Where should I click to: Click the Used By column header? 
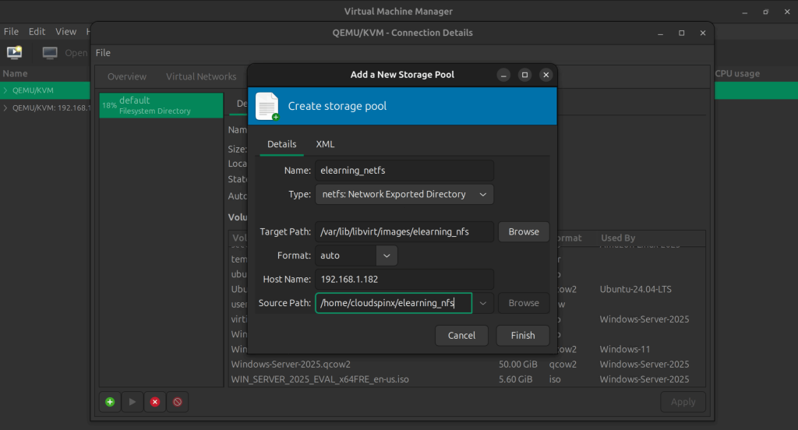point(618,238)
